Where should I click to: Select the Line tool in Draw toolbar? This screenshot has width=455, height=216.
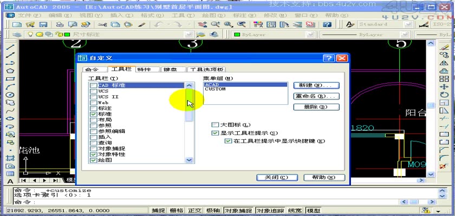point(10,46)
